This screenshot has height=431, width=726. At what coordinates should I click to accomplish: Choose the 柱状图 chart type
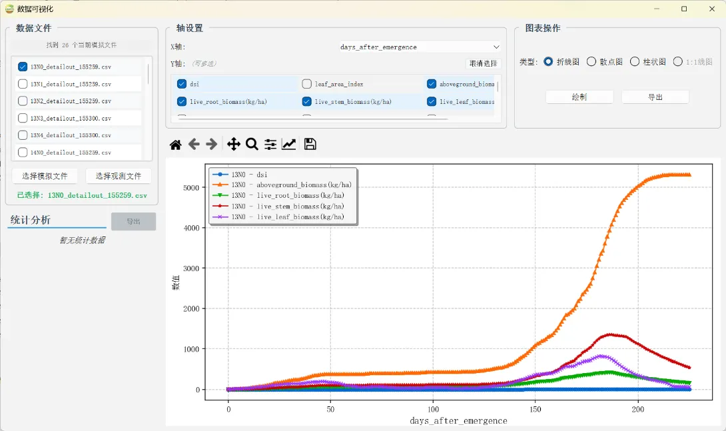point(635,62)
